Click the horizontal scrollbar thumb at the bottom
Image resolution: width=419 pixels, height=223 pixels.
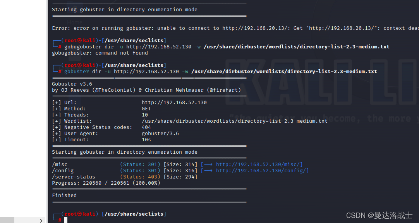point(7,221)
